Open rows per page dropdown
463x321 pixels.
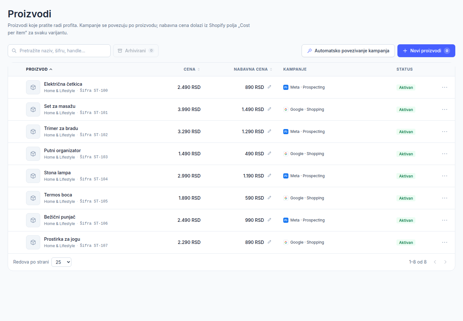pos(61,262)
